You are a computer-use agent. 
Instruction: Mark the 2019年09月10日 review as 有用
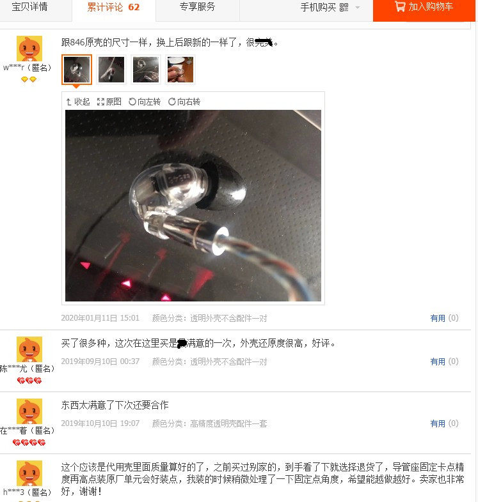click(444, 361)
